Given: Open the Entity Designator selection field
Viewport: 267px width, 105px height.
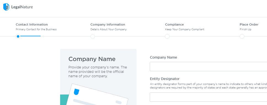Looking at the screenshot, I should tap(209, 97).
